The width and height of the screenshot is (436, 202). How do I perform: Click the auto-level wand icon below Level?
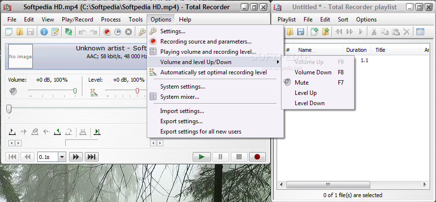tap(94, 92)
